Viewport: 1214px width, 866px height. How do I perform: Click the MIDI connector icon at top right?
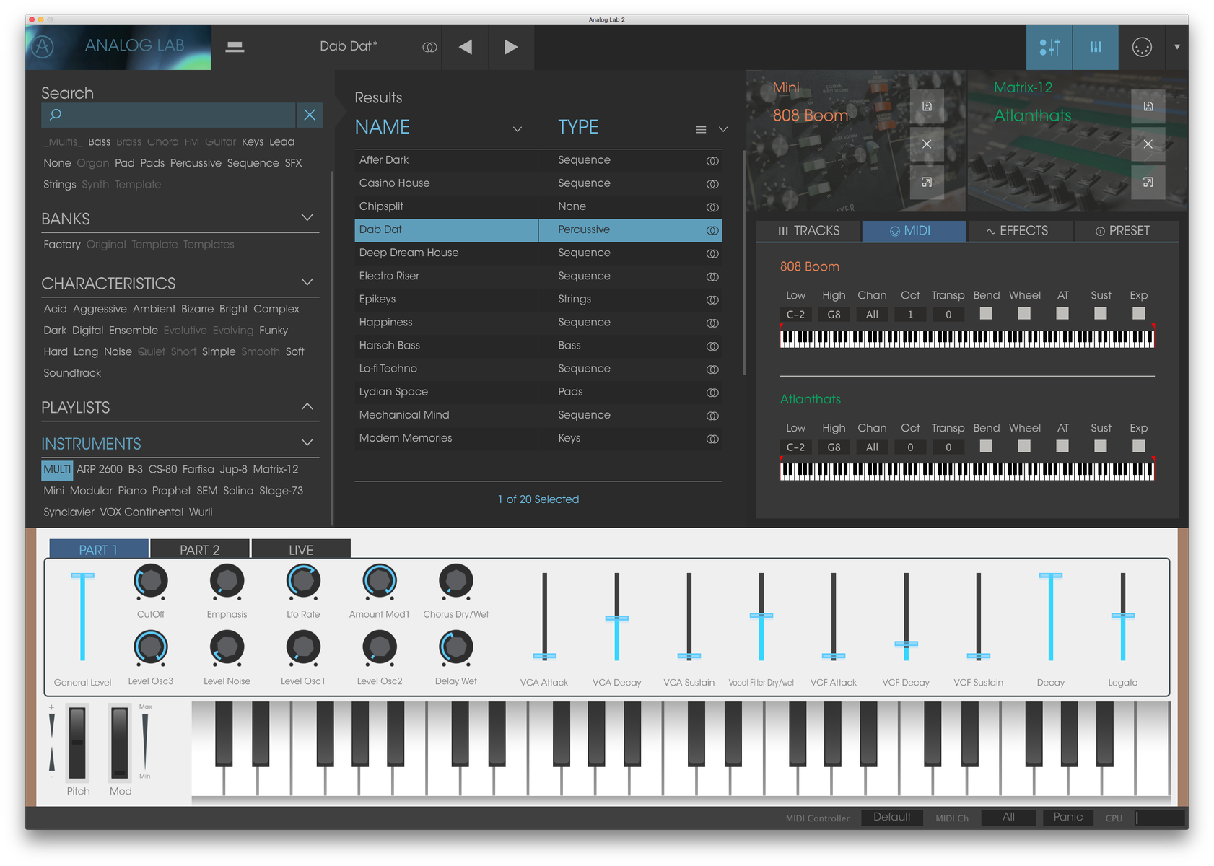[x=1141, y=47]
